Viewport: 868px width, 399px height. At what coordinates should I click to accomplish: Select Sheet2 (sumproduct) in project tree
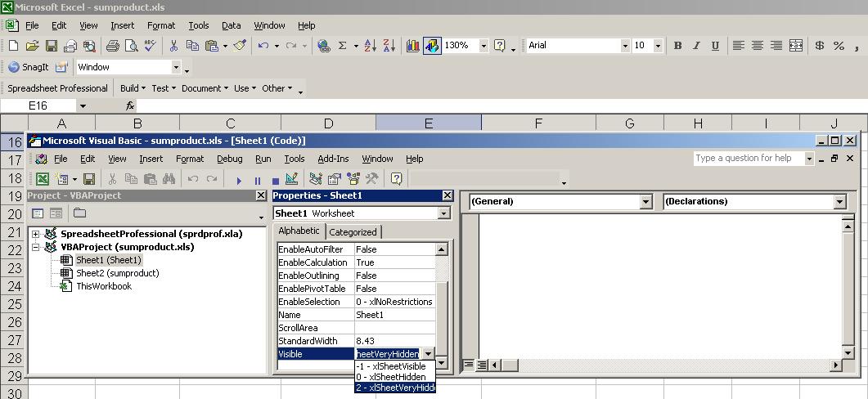pos(117,273)
